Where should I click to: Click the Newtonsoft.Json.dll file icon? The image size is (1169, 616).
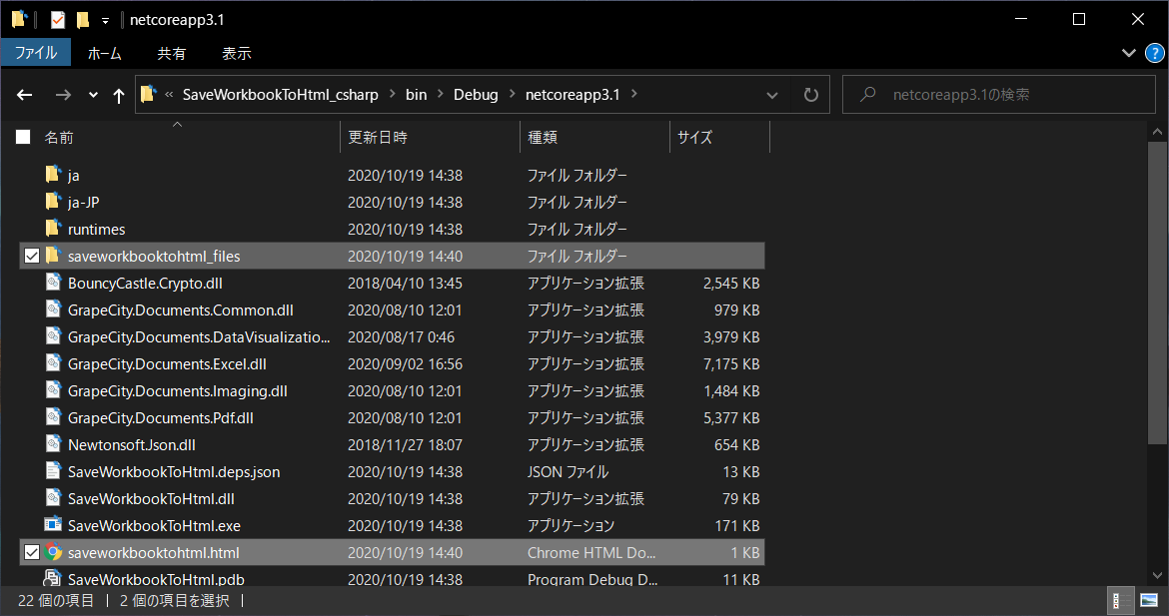[x=53, y=444]
